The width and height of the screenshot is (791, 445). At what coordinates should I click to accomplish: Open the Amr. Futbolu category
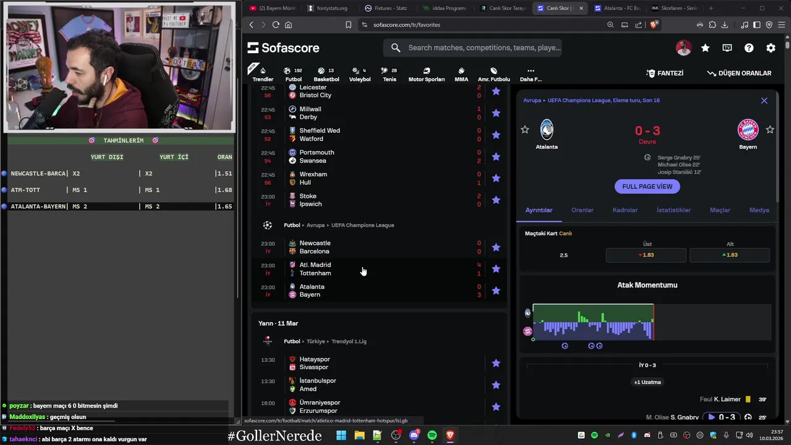tap(494, 74)
